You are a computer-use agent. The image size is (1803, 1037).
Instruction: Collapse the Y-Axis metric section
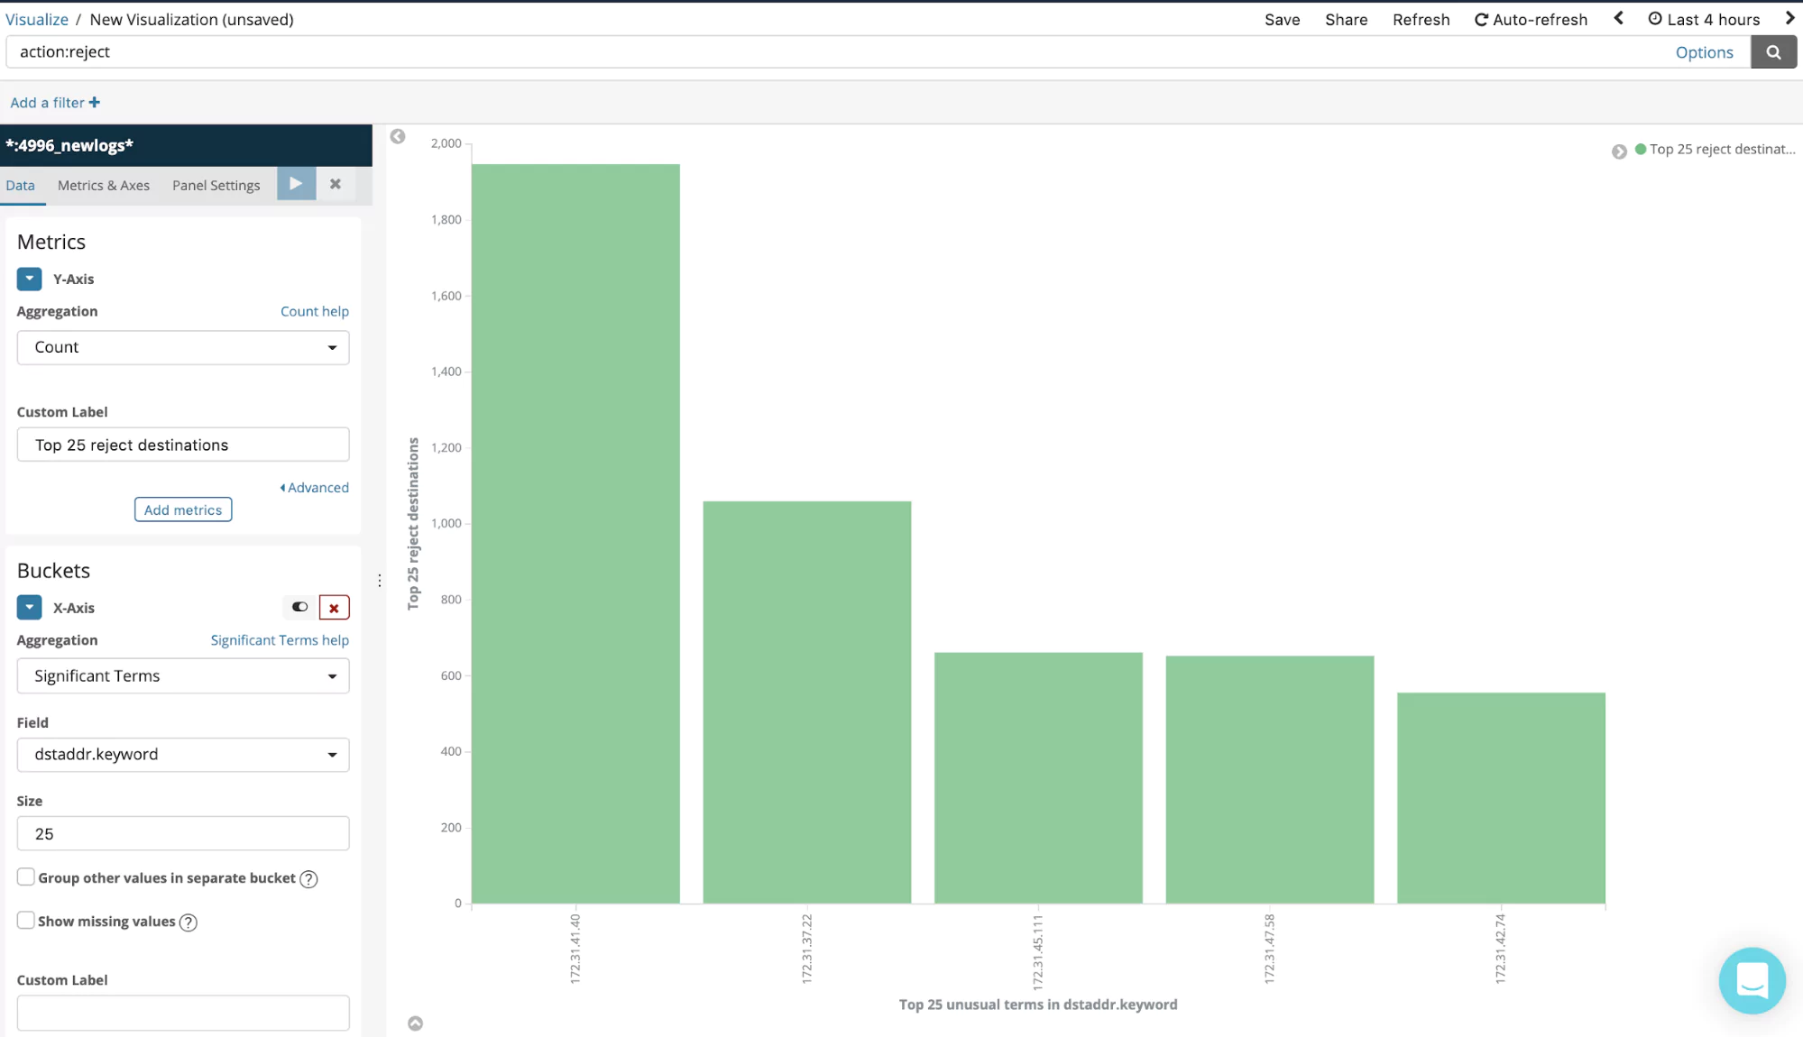coord(29,280)
